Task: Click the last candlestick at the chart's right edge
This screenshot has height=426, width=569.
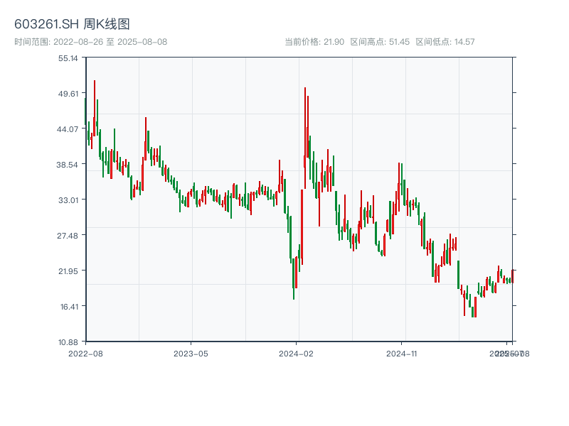Action: pos(511,277)
